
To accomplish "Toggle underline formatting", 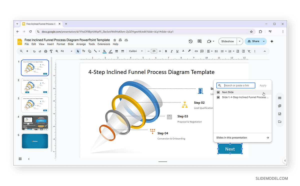I will [177, 51].
